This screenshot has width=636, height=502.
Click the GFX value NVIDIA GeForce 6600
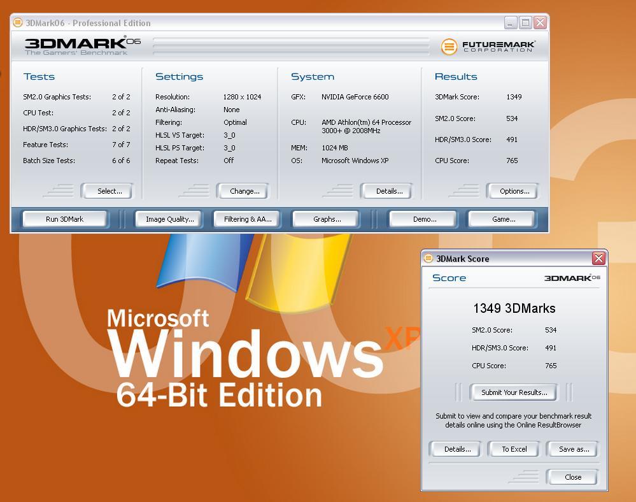pos(355,97)
